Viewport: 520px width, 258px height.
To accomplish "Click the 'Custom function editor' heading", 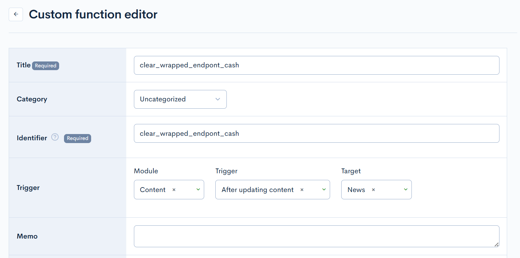I will pyautogui.click(x=93, y=14).
